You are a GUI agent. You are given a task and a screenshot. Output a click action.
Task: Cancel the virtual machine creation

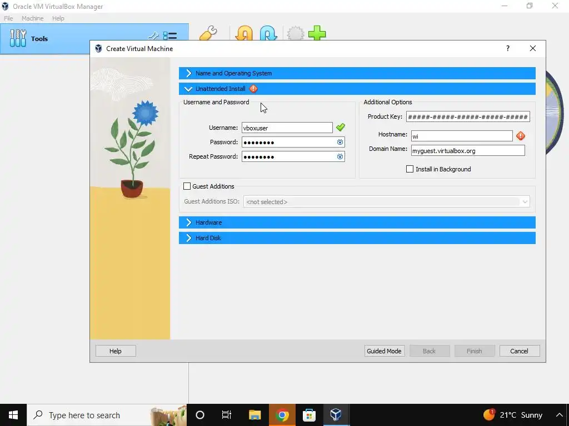(x=520, y=351)
